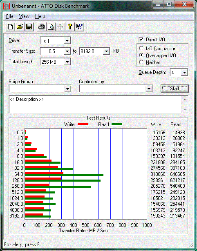
Task: Click the 512.0 read value 249128
Action: (178, 192)
